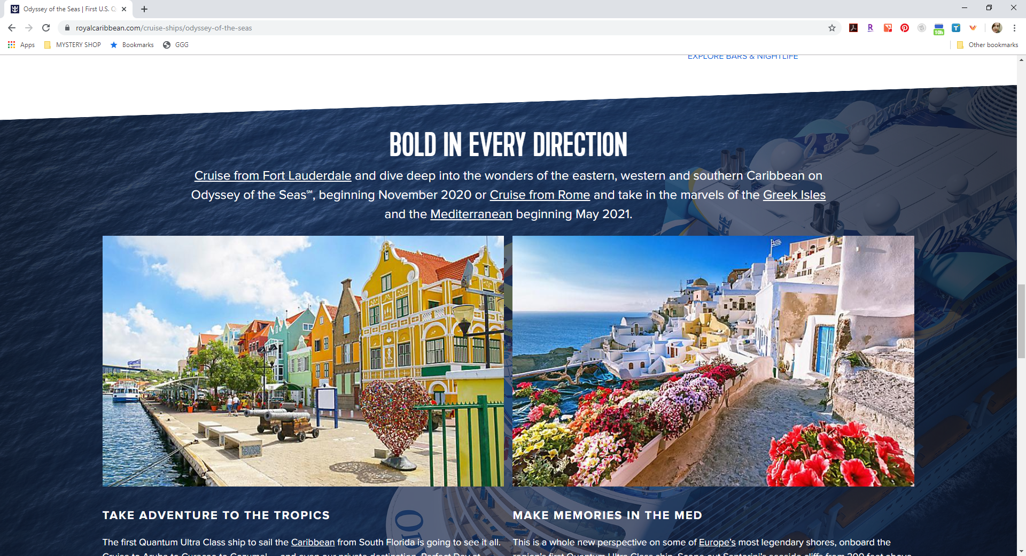Open the Chrome three-dot menu
1026x556 pixels.
tap(1014, 28)
